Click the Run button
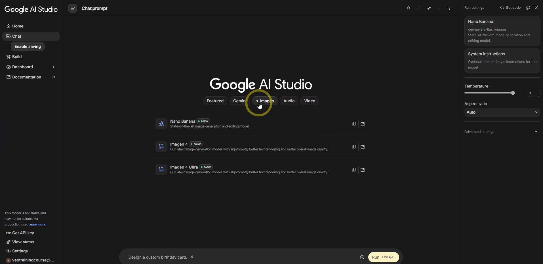Image resolution: width=543 pixels, height=264 pixels. [384, 257]
